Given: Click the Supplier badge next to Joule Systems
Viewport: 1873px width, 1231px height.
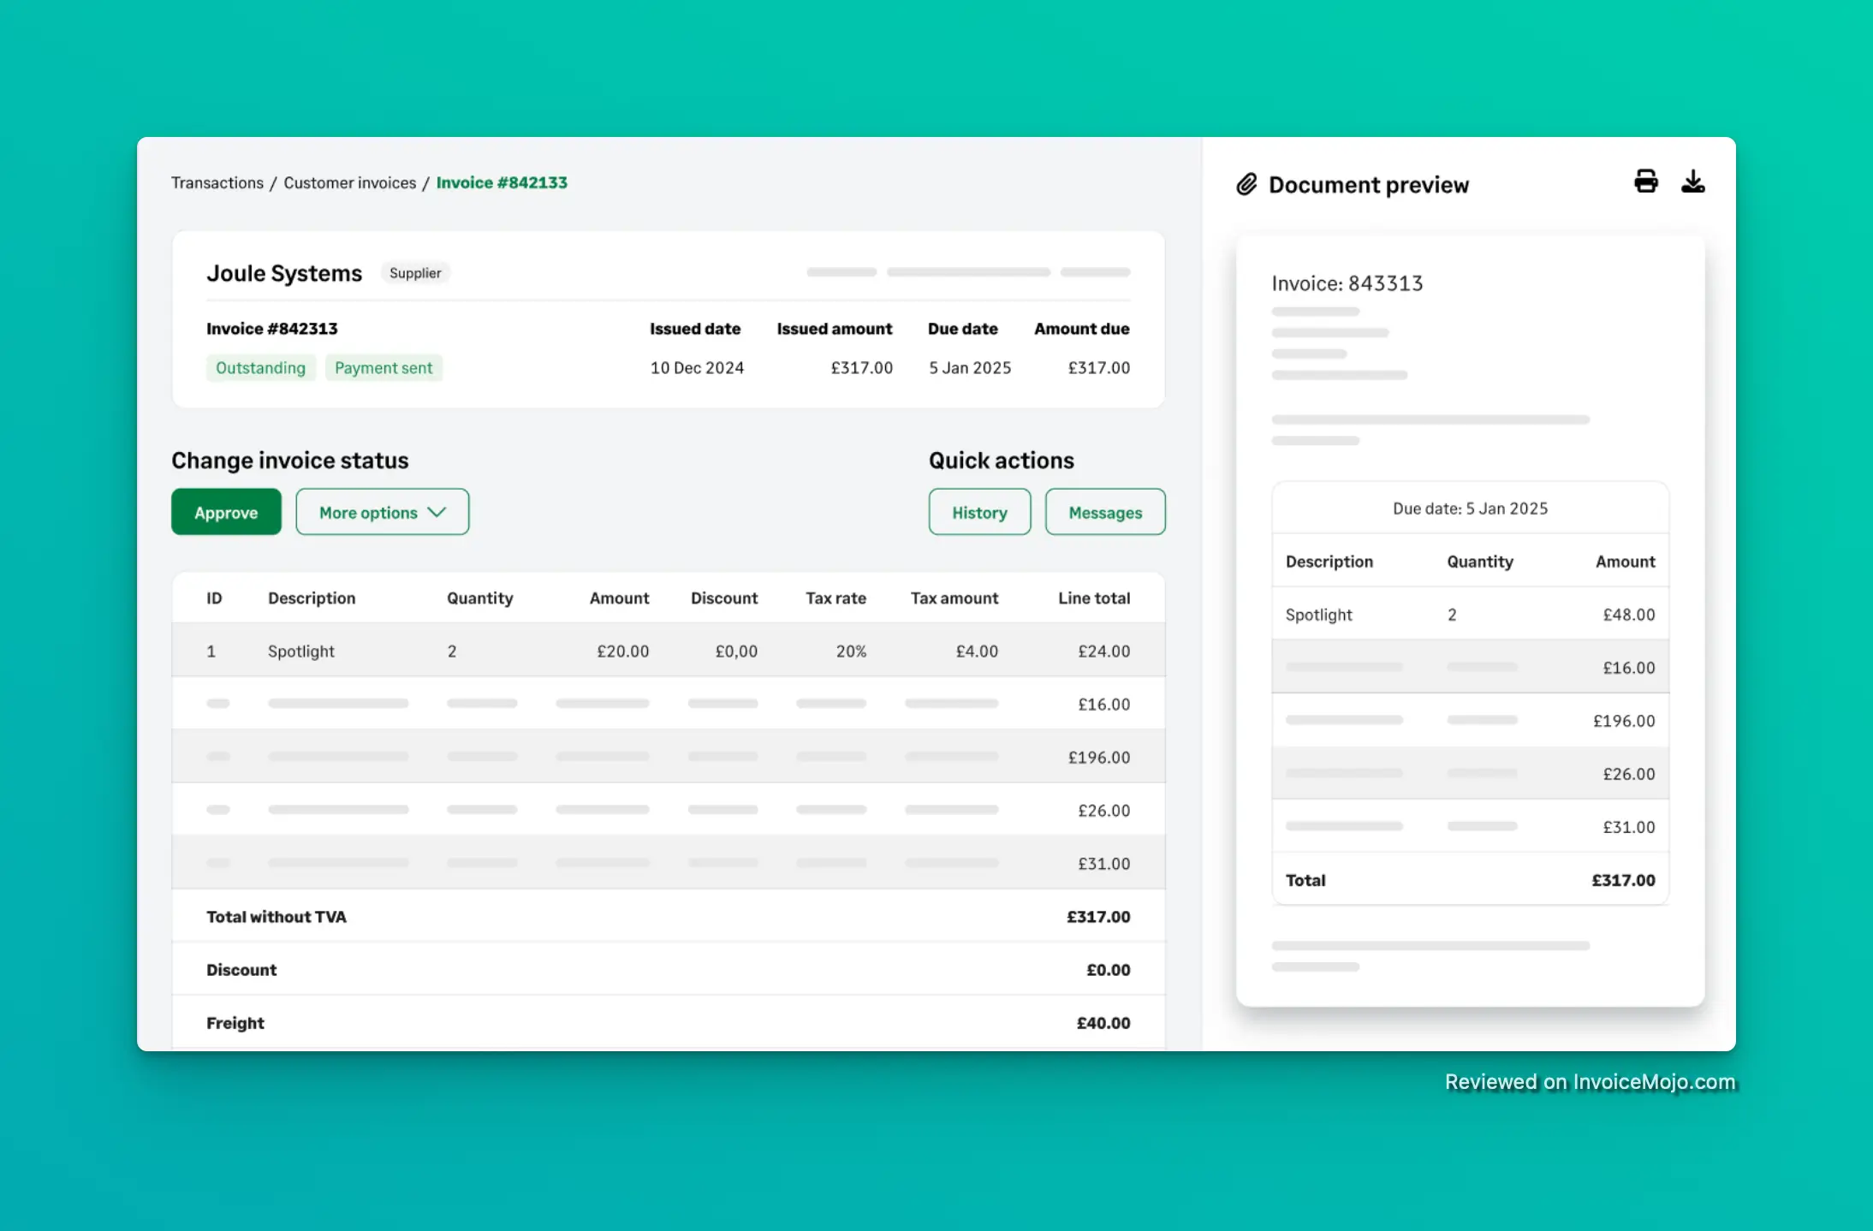Looking at the screenshot, I should pos(415,272).
